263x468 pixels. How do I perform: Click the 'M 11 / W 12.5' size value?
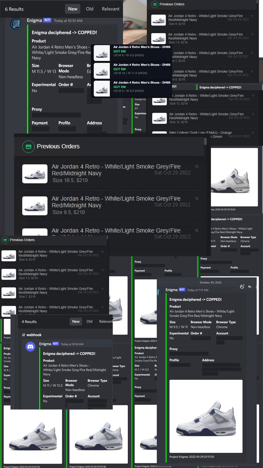(x=53, y=385)
